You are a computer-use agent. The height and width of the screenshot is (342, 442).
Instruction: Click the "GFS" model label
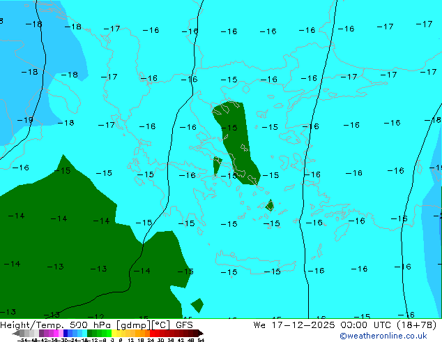(184, 325)
